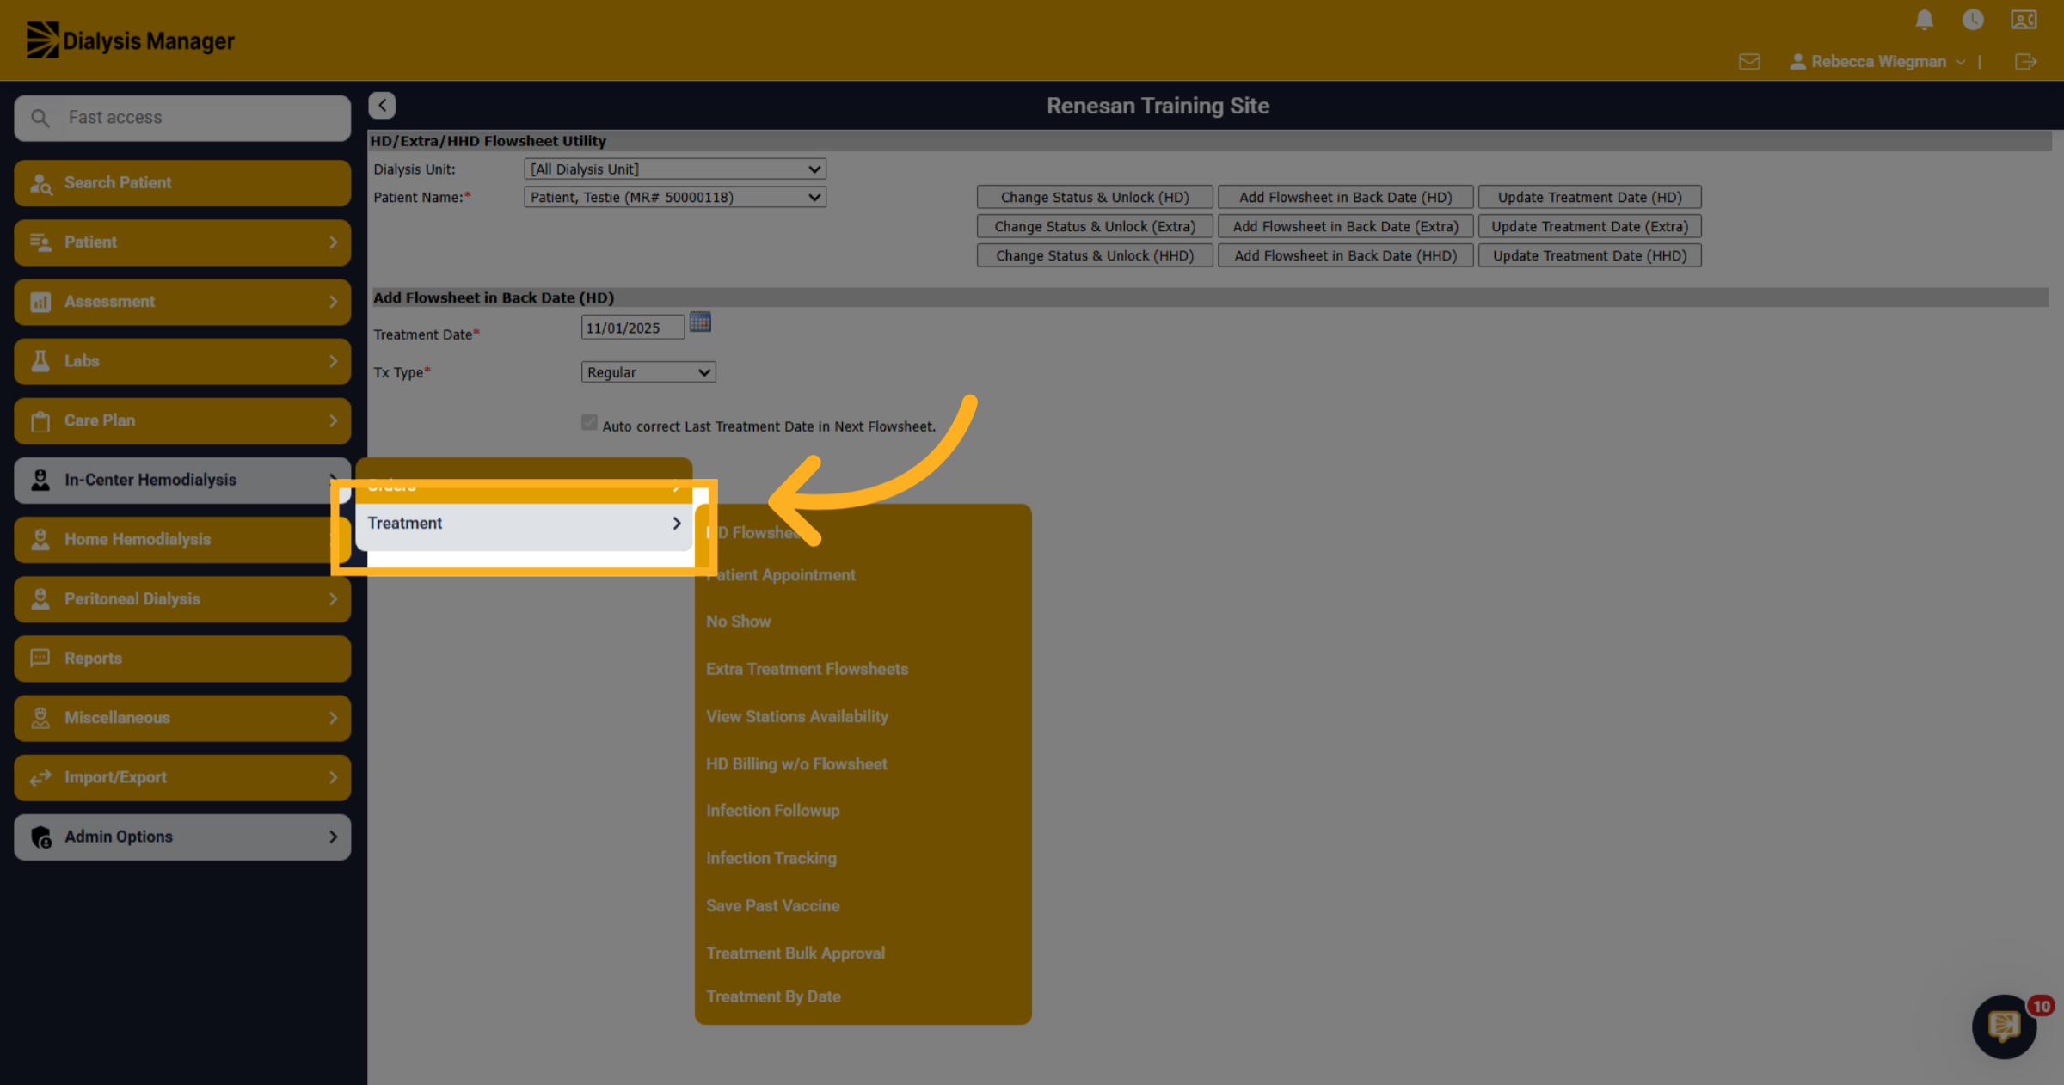
Task: Click the Care Plan clipboard icon
Action: (40, 420)
